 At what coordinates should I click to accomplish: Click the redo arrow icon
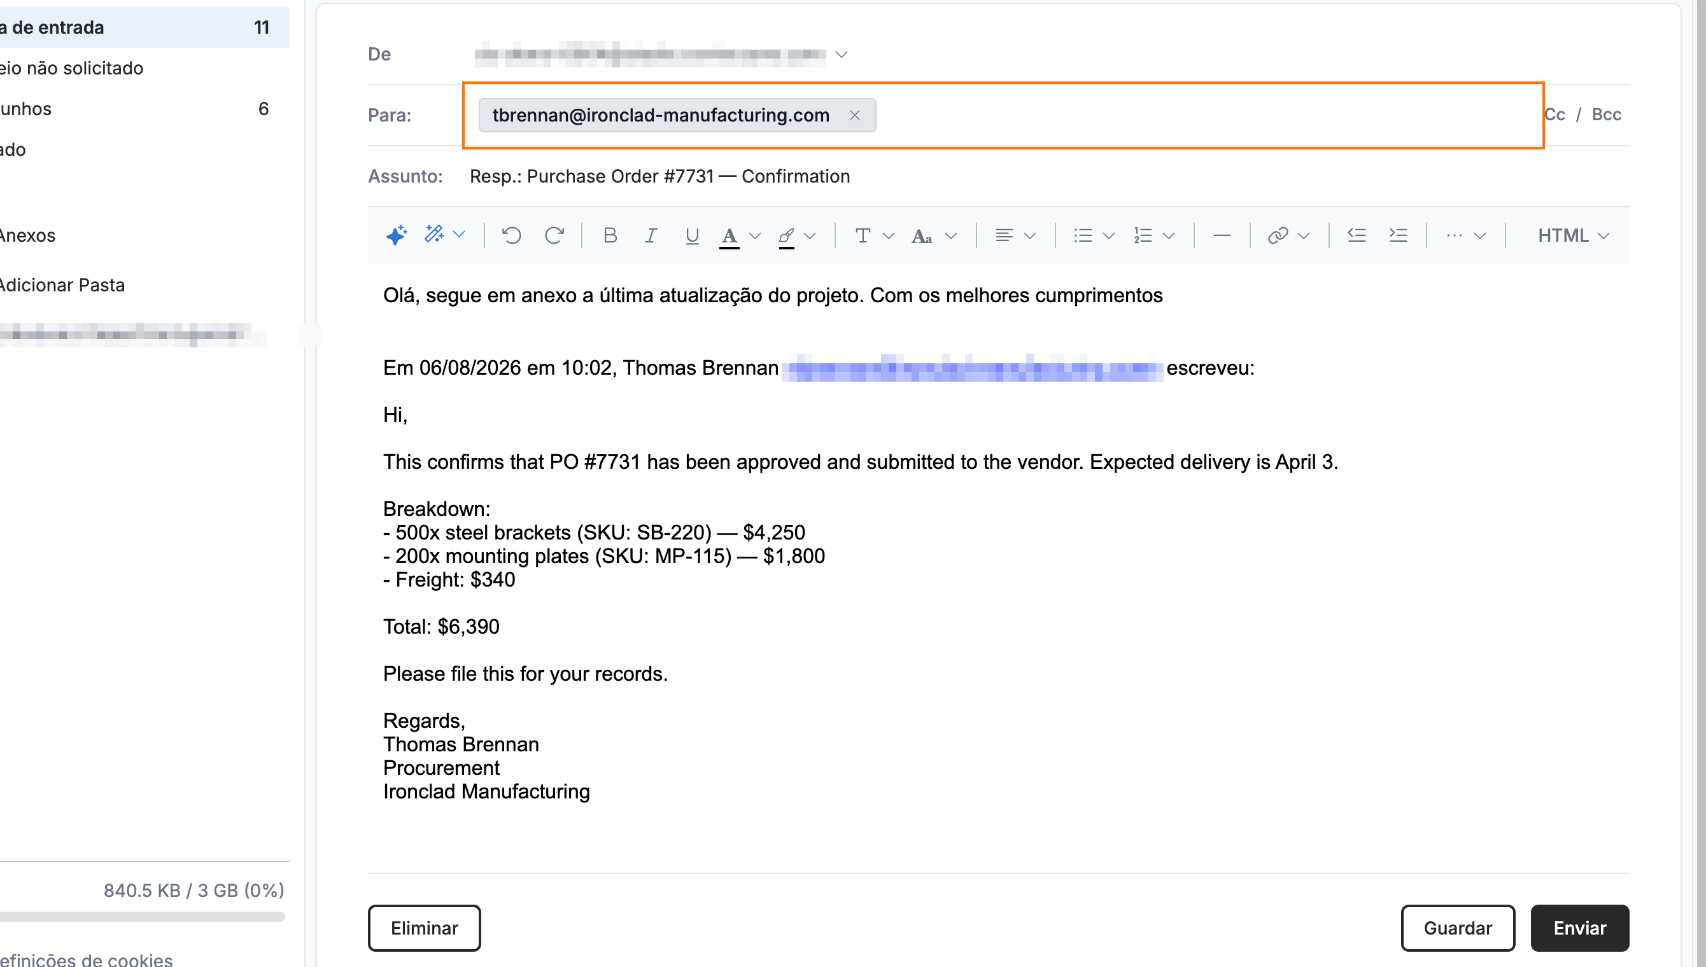(x=554, y=235)
